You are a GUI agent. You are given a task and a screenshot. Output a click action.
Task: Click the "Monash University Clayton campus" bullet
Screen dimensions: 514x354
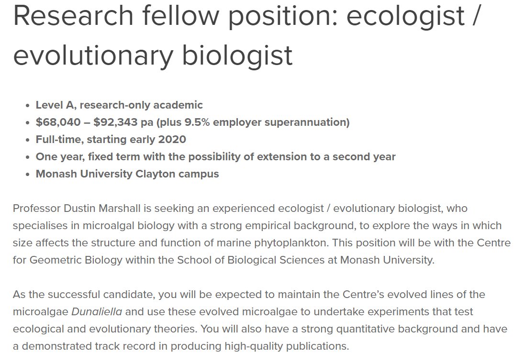[127, 174]
